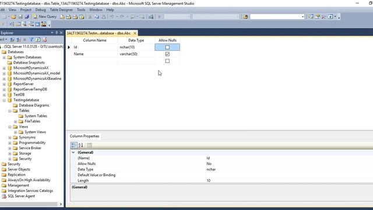Collapse the Tables folder node
Viewport: 373px width, 210px height.
[10, 111]
